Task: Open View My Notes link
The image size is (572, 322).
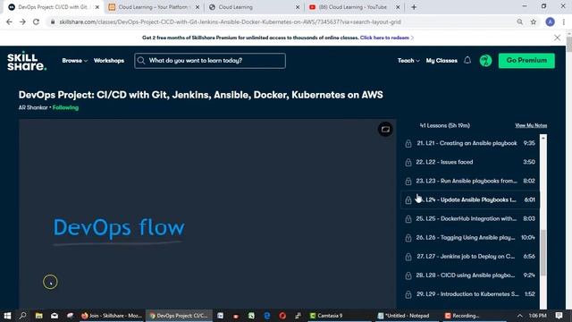Action: [531, 125]
